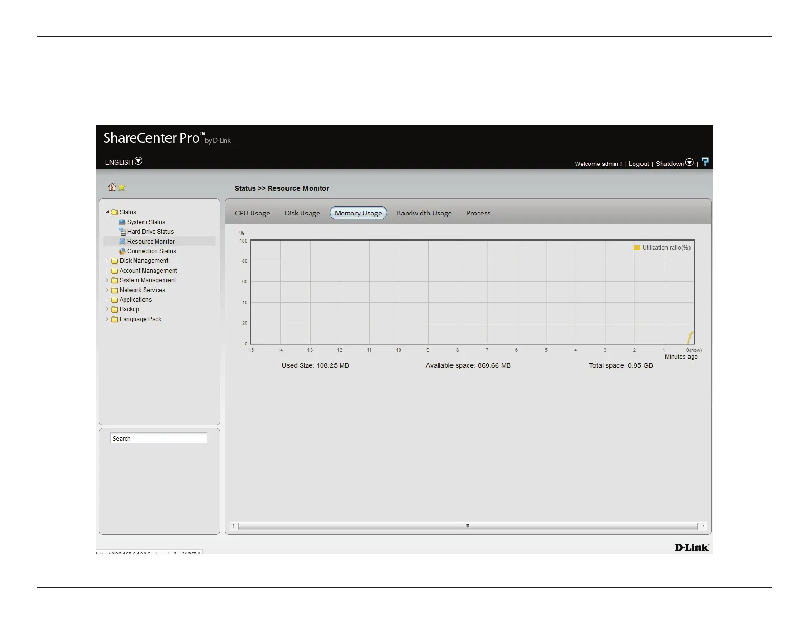Click the Logout link
This screenshot has width=809, height=625.
point(638,164)
